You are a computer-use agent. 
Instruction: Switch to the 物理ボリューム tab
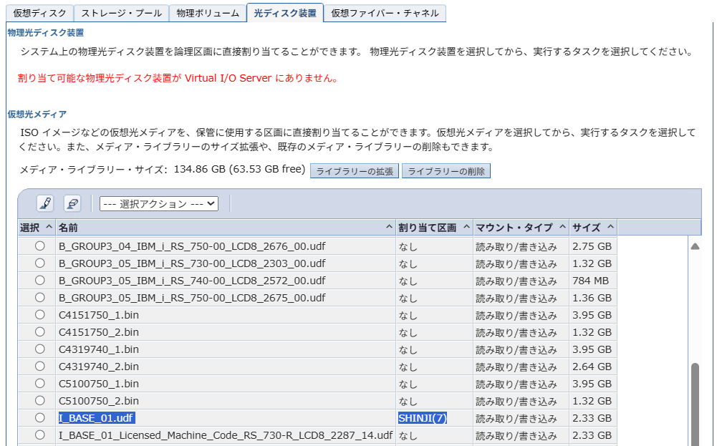pyautogui.click(x=208, y=13)
